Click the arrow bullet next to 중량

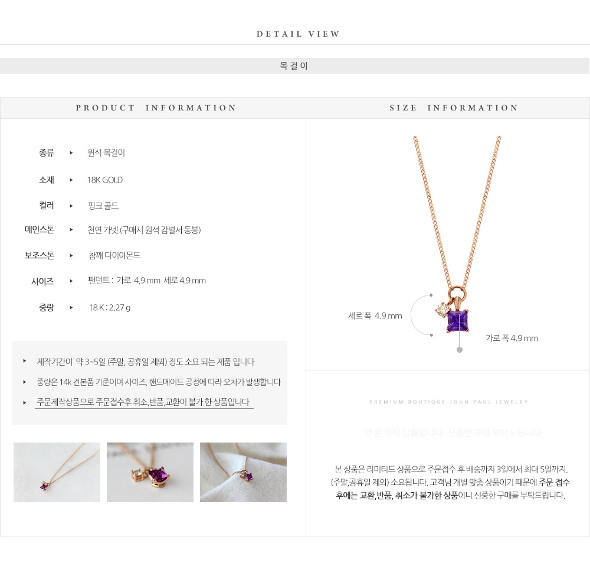(x=71, y=307)
